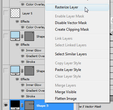Show Layer 5 using its empty visibility box
Screen dimensions: 113x110
pyautogui.click(x=6, y=13)
